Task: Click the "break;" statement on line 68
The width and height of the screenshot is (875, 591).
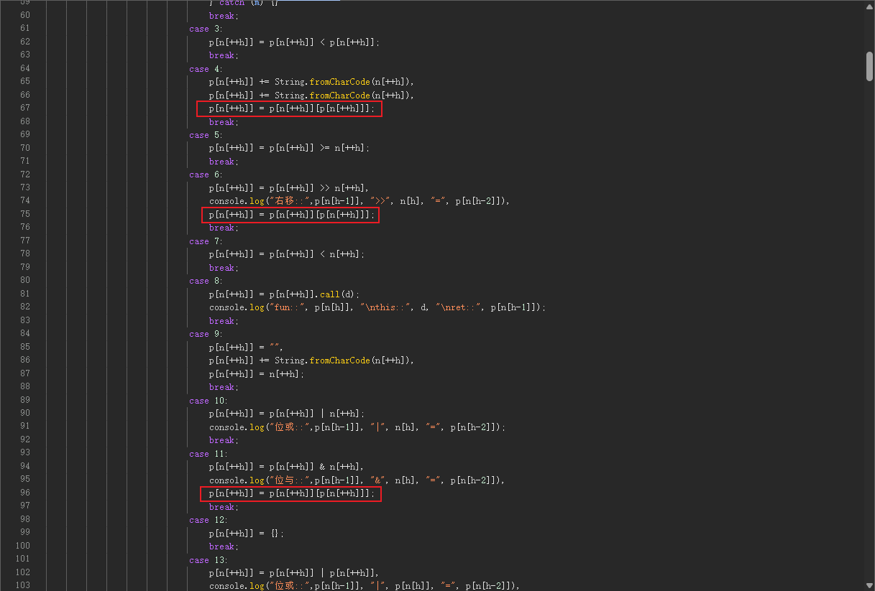Action: (x=224, y=122)
